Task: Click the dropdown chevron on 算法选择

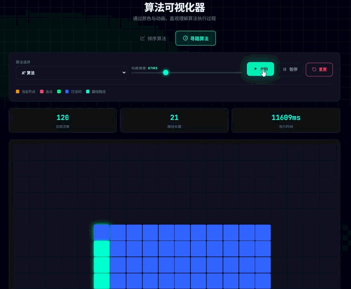Action: pos(124,73)
